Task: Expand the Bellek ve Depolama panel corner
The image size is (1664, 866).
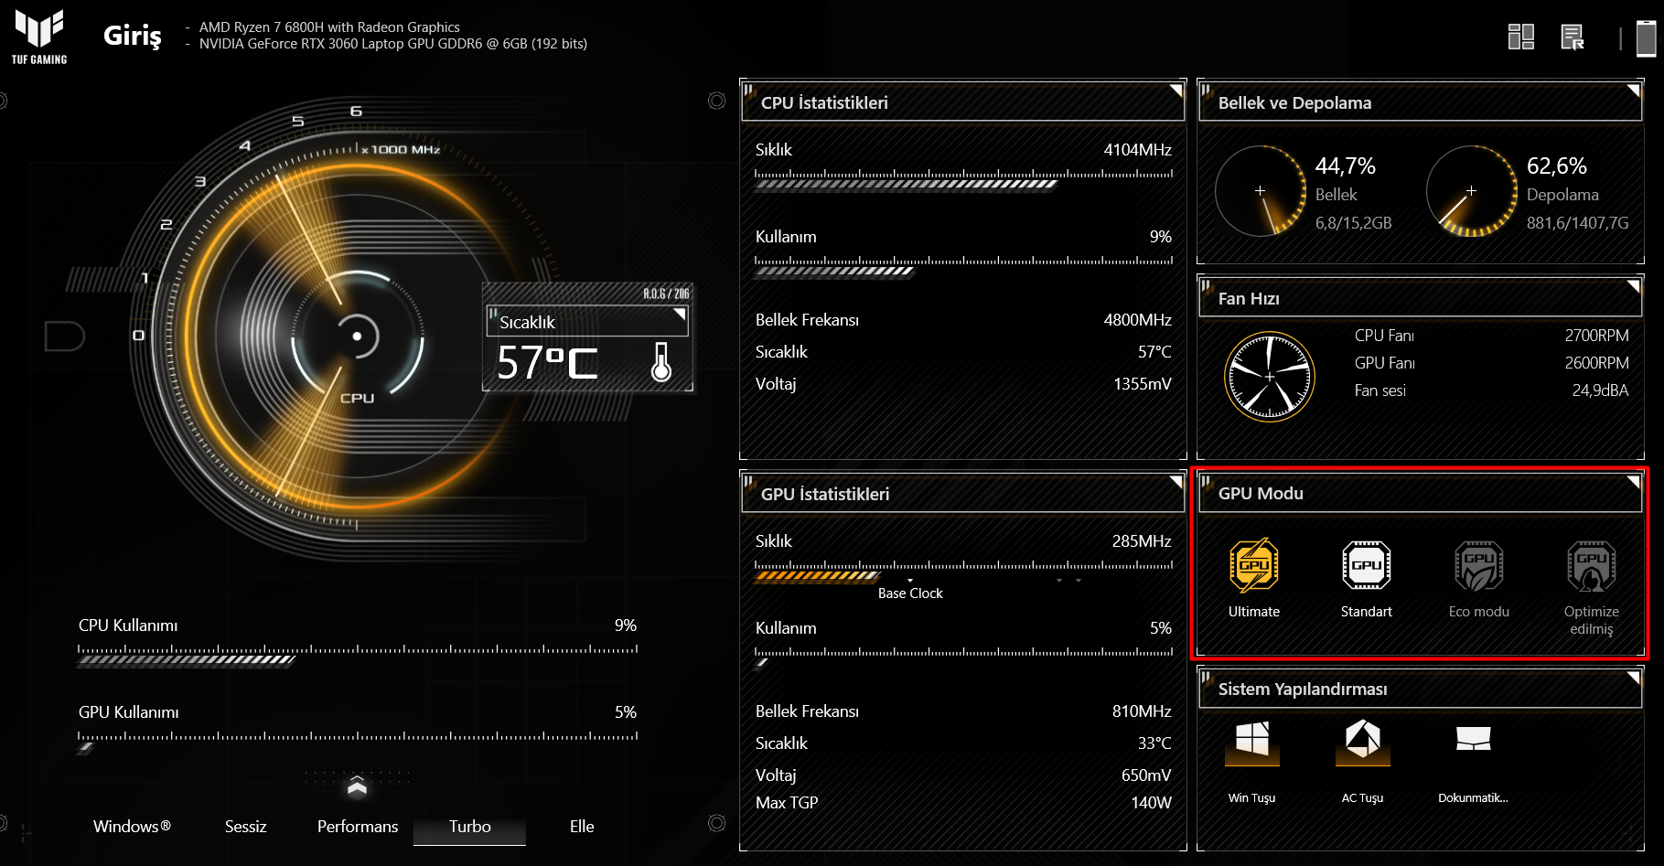Action: click(x=1633, y=90)
